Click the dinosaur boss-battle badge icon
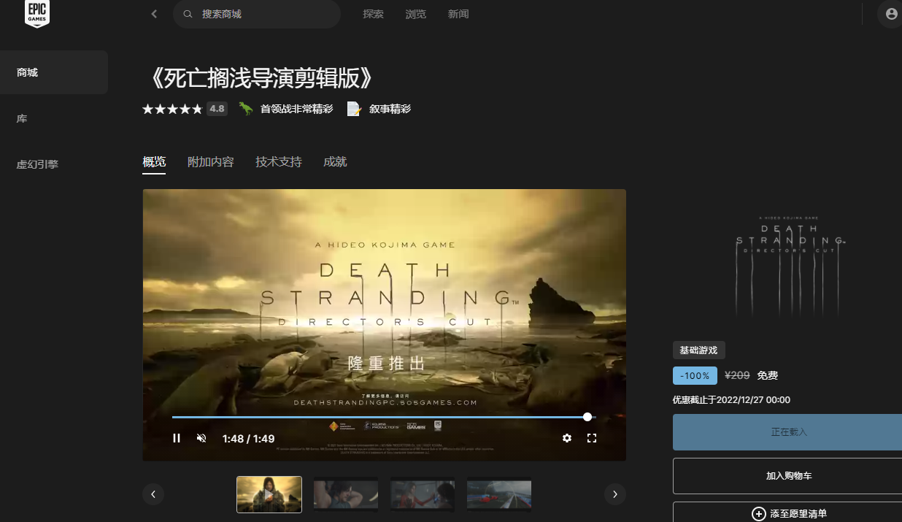This screenshot has width=902, height=522. [x=246, y=109]
